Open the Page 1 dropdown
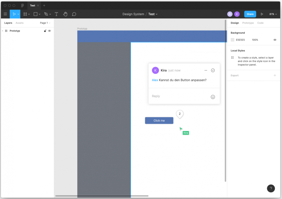The height and width of the screenshot is (199, 282). click(x=45, y=23)
